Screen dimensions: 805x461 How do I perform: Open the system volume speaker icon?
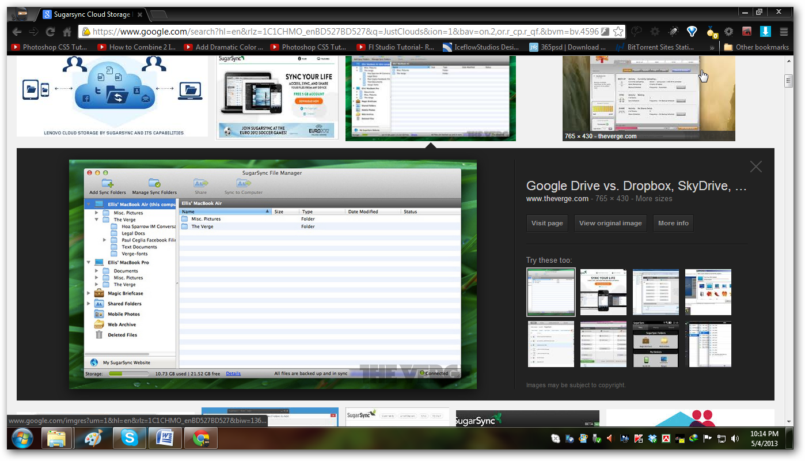[735, 439]
